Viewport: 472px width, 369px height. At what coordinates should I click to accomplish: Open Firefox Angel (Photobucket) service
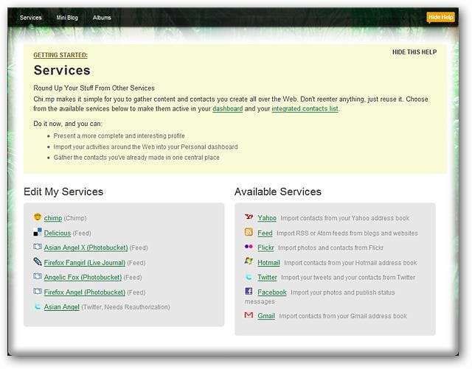point(85,292)
